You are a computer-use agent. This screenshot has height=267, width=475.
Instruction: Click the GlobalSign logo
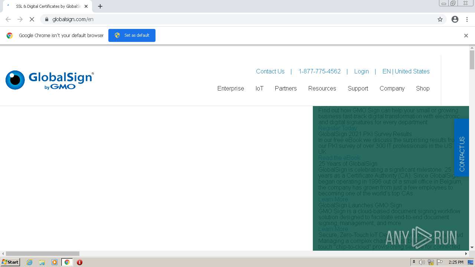click(50, 80)
